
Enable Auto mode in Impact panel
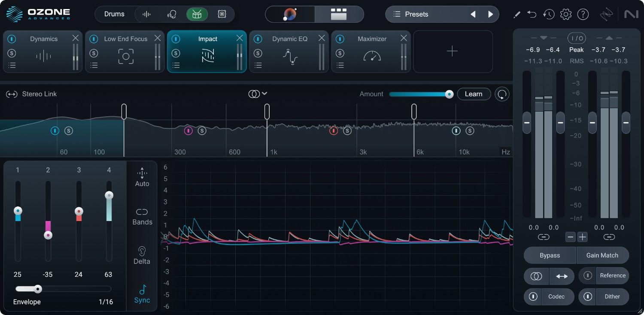pos(142,178)
